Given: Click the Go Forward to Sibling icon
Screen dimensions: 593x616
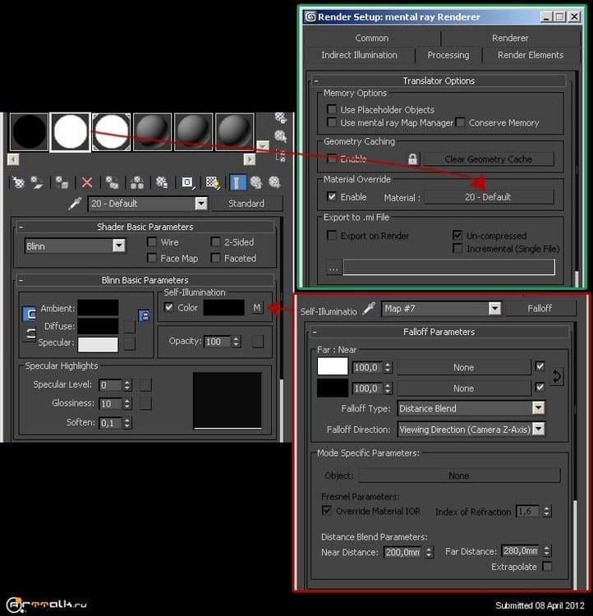Looking at the screenshot, I should [274, 182].
